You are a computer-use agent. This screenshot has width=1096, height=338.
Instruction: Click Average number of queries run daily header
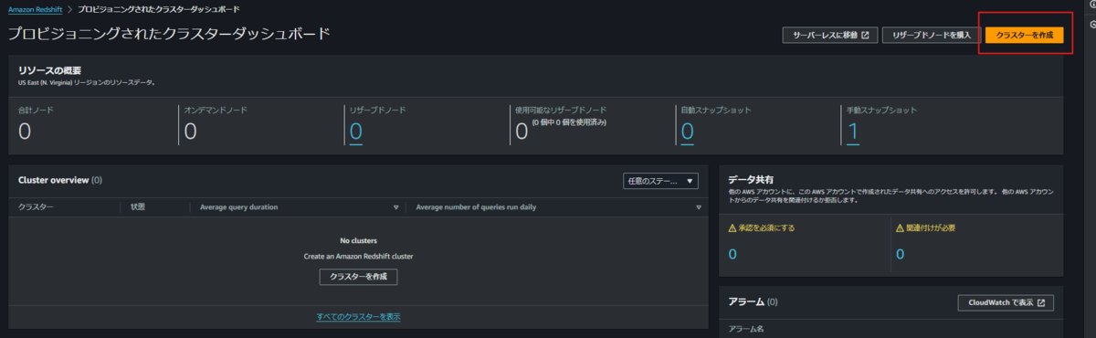pyautogui.click(x=476, y=207)
